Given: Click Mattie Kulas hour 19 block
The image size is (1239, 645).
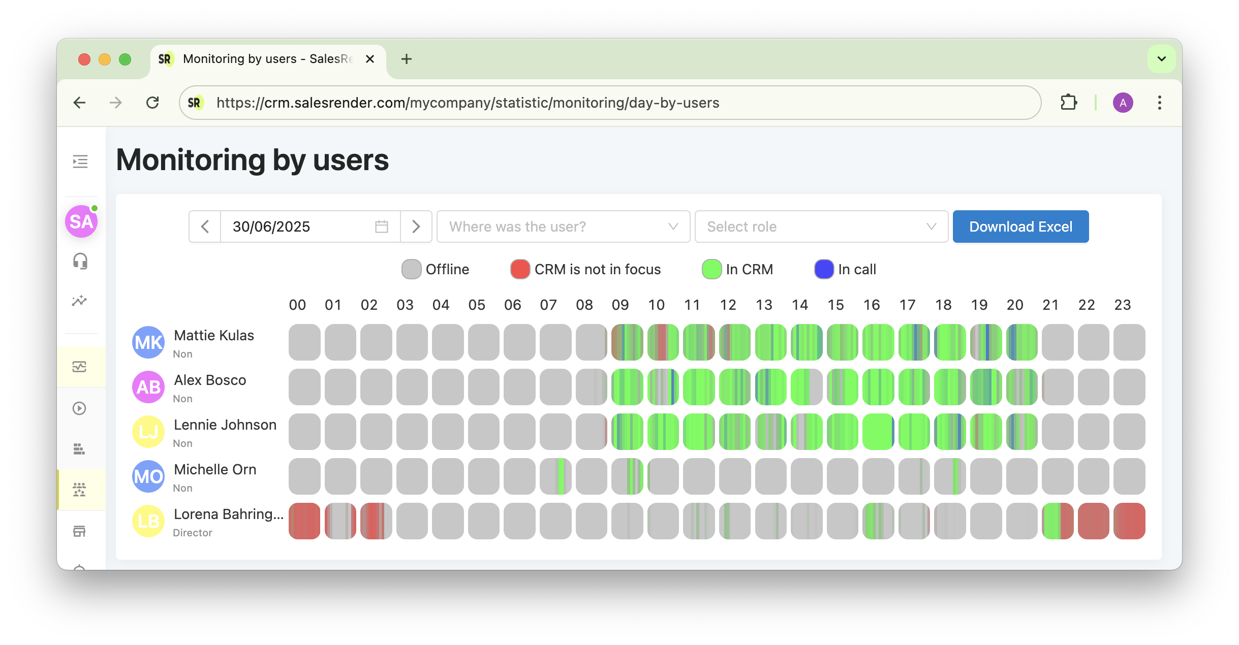Looking at the screenshot, I should pos(986,342).
